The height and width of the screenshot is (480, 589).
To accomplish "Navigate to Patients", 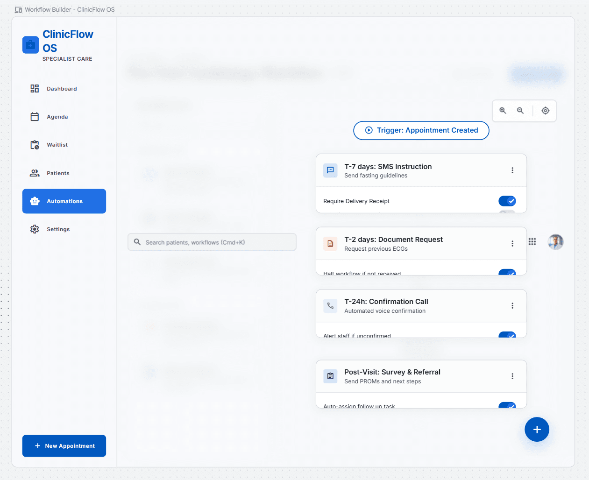I will (64, 173).
